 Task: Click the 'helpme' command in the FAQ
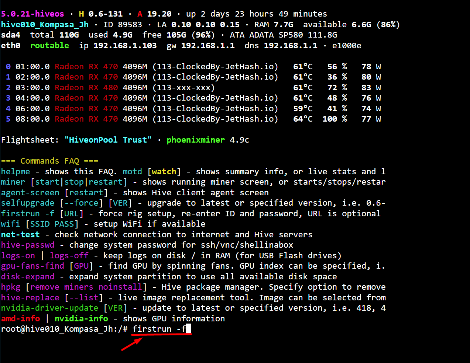click(x=16, y=171)
